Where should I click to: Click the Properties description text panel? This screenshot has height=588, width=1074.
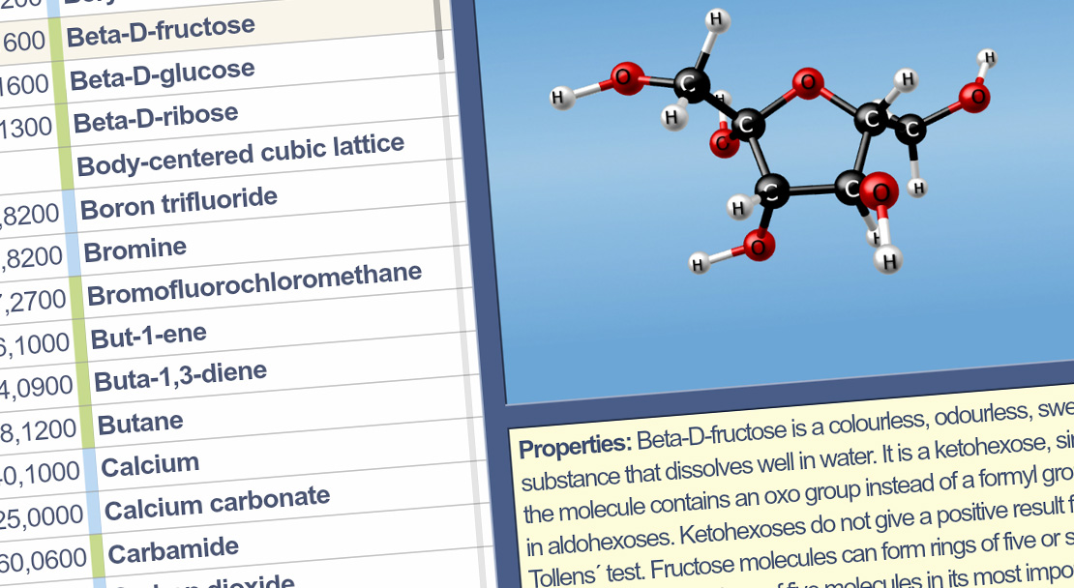(x=793, y=493)
